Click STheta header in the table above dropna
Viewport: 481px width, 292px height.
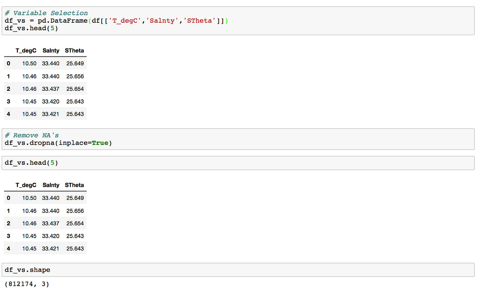click(74, 51)
